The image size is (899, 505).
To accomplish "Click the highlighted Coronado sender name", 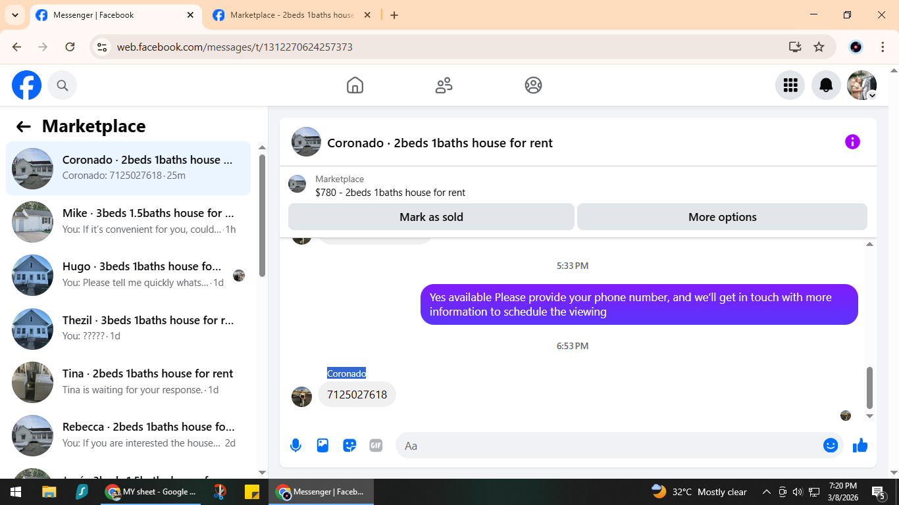I will [346, 373].
